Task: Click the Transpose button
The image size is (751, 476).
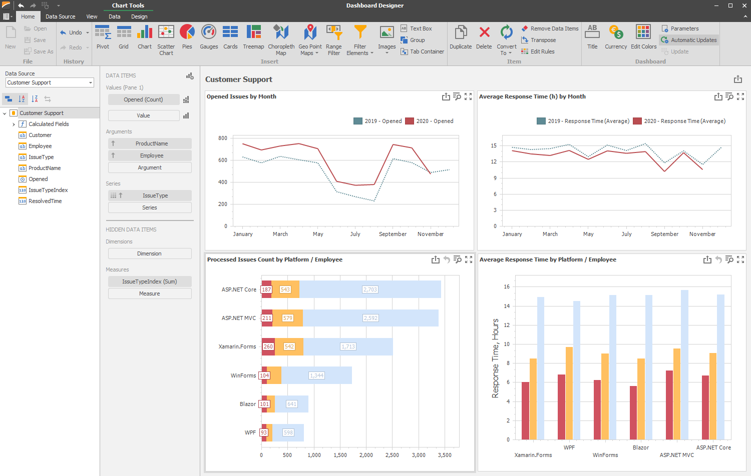Action: coord(539,40)
